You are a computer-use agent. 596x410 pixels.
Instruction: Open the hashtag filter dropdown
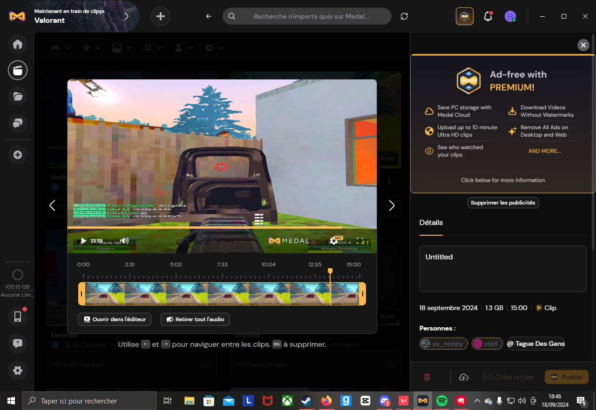(x=153, y=47)
